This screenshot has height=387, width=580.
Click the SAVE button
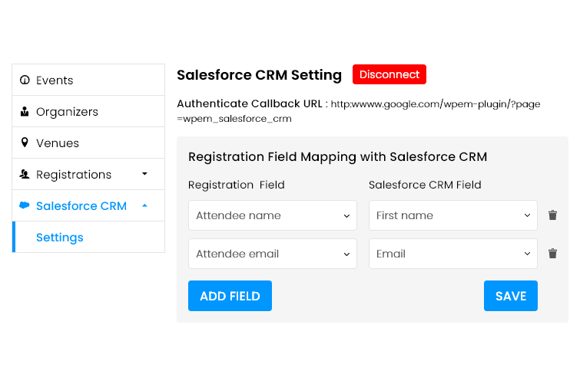point(511,296)
